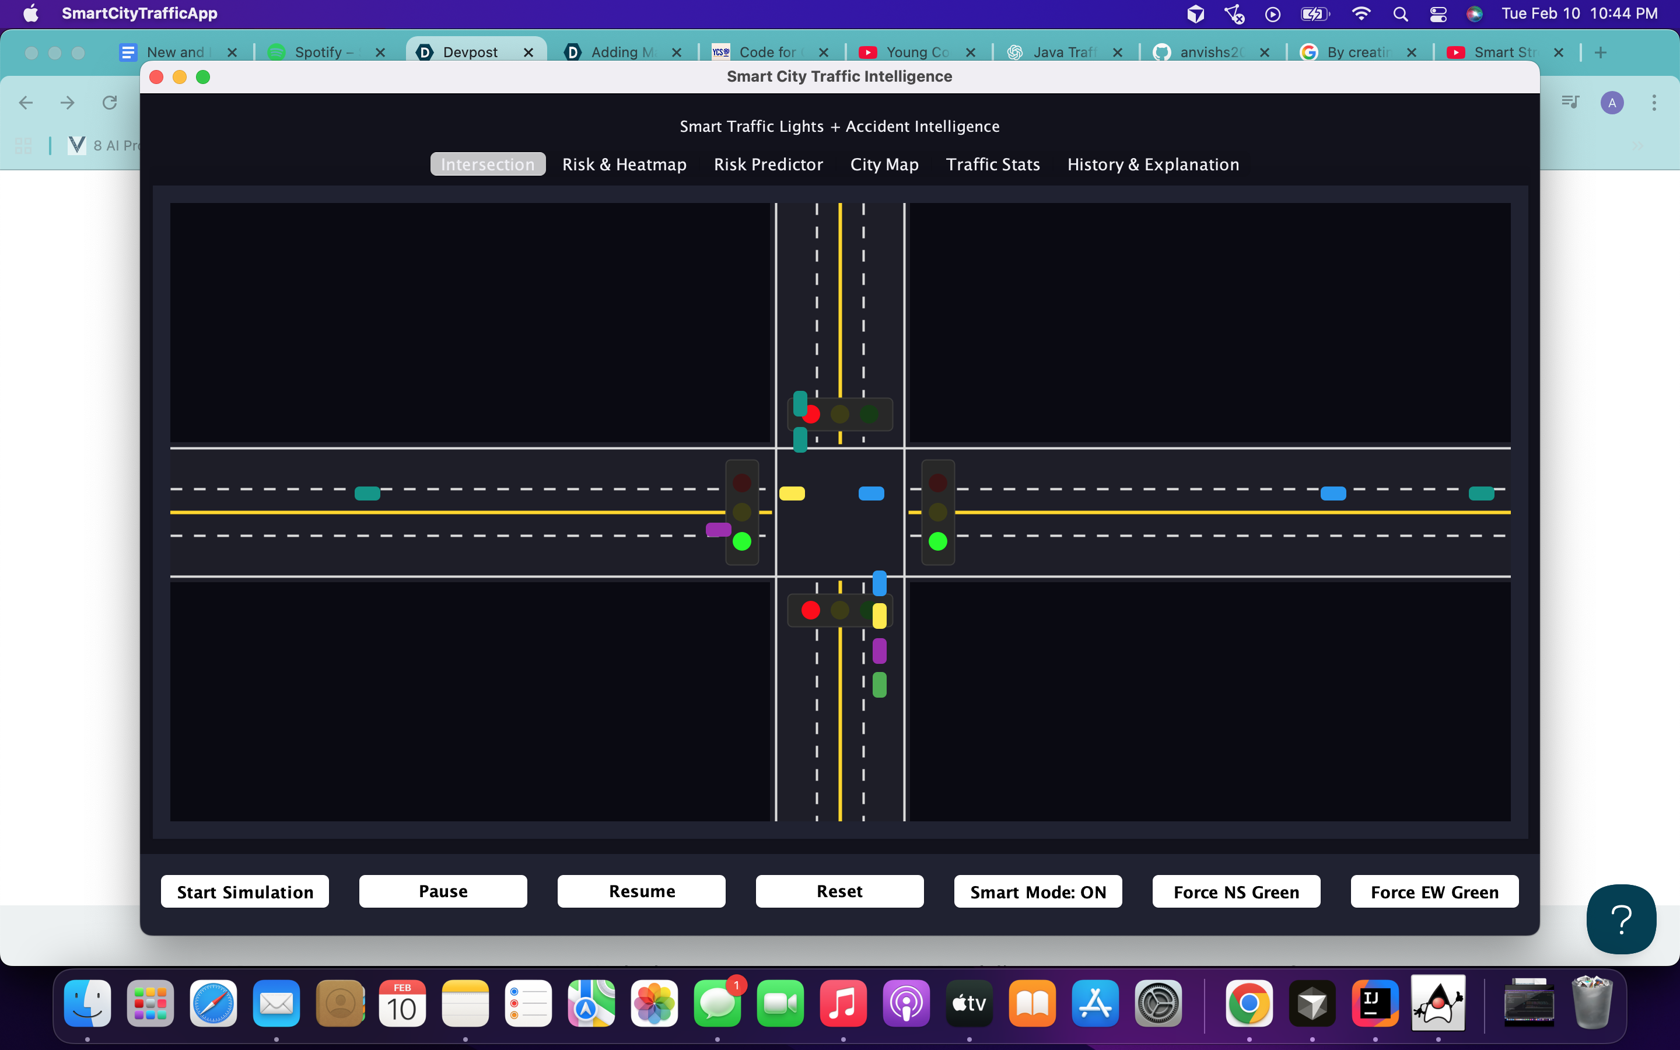This screenshot has height=1050, width=1680.
Task: Open Chrome from the dock
Action: [x=1248, y=1003]
